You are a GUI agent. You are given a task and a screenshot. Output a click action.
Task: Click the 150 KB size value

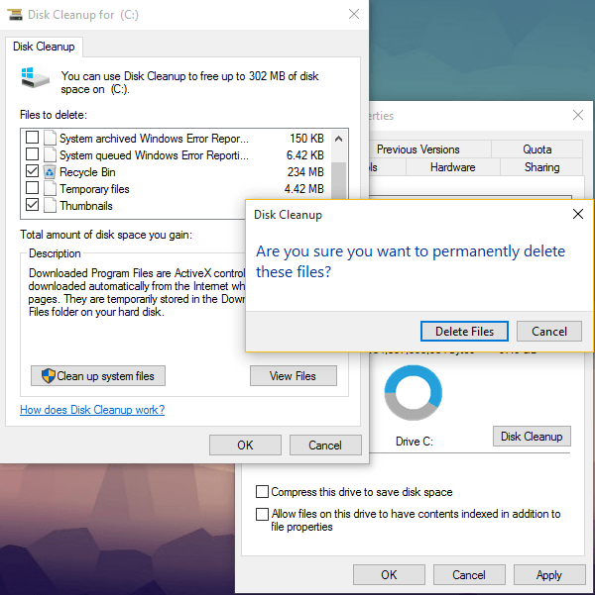pyautogui.click(x=306, y=139)
